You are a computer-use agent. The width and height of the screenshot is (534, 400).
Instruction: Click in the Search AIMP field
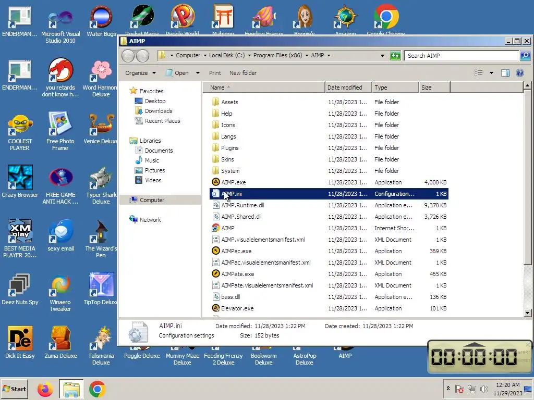[x=462, y=55]
